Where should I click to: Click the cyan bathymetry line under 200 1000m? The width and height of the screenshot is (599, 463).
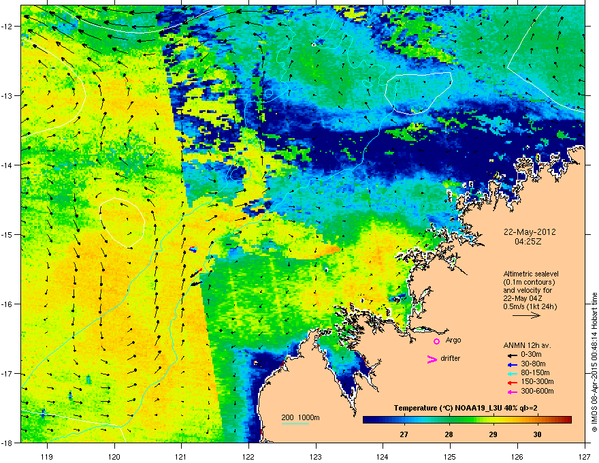(x=295, y=424)
